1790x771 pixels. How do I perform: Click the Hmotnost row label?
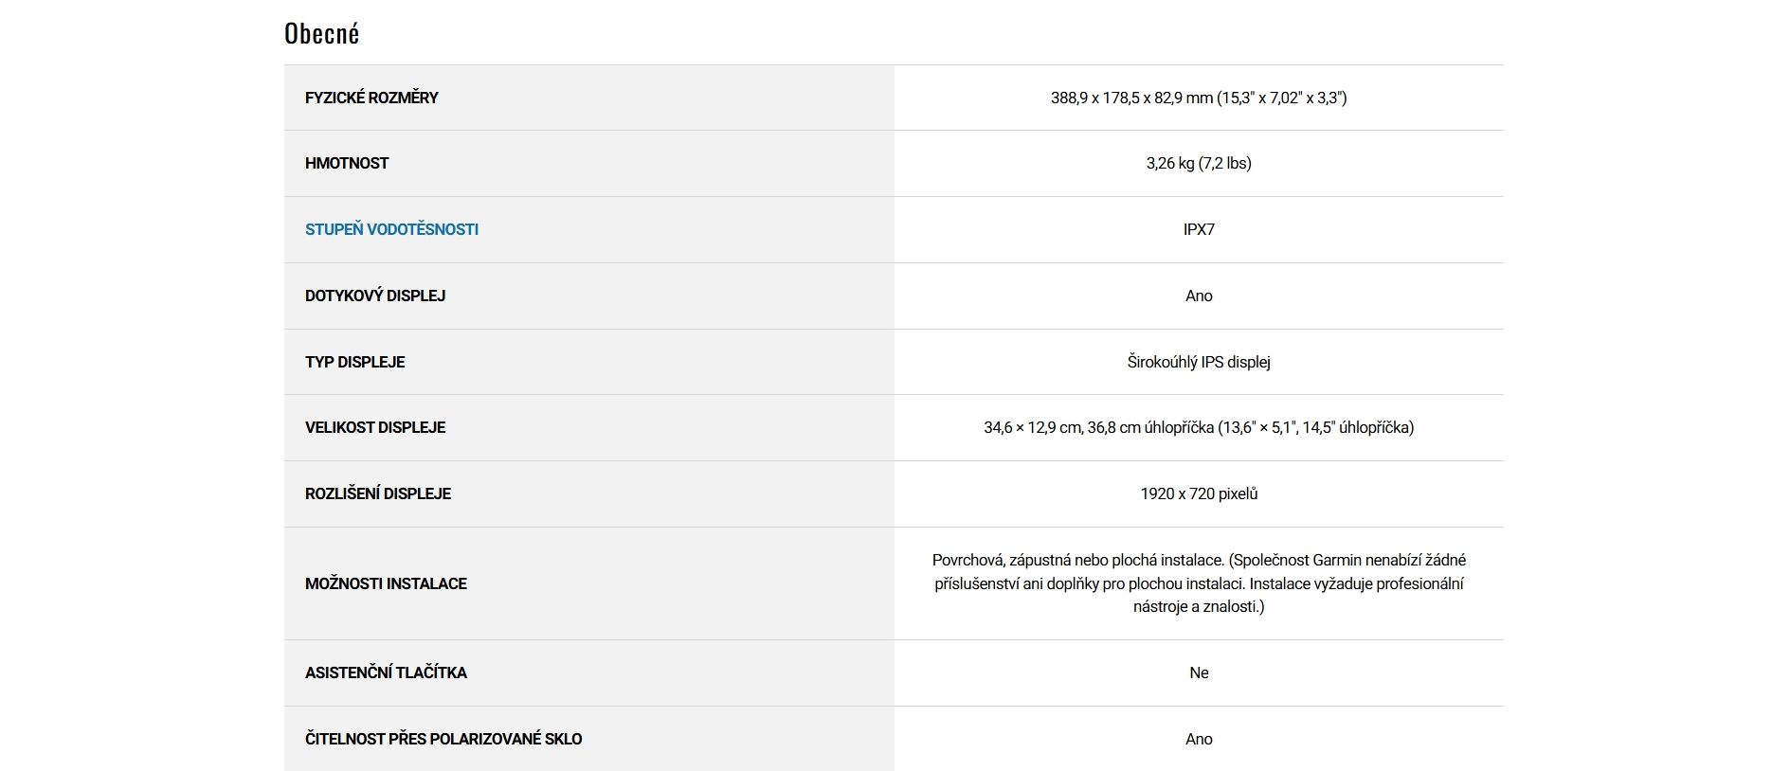[347, 163]
